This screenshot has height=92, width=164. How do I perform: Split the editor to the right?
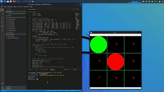coord(77,9)
